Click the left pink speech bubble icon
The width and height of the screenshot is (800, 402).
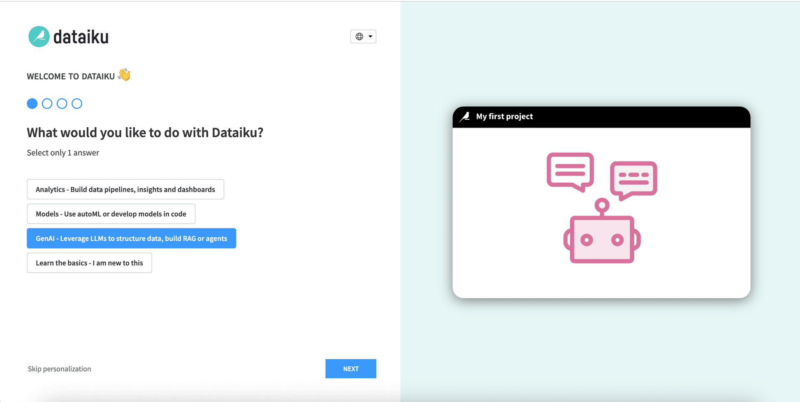(570, 172)
